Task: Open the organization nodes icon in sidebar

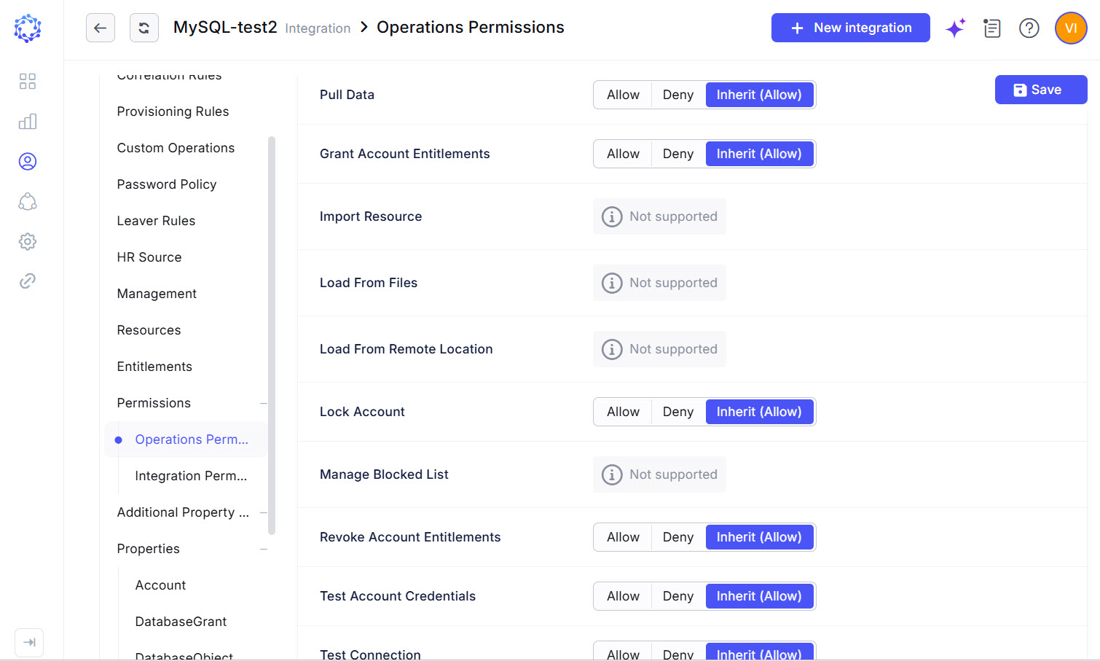Action: [x=28, y=201]
